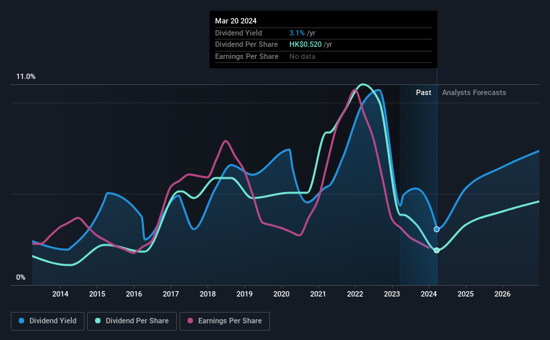Click the 2016 x-axis label

(134, 294)
